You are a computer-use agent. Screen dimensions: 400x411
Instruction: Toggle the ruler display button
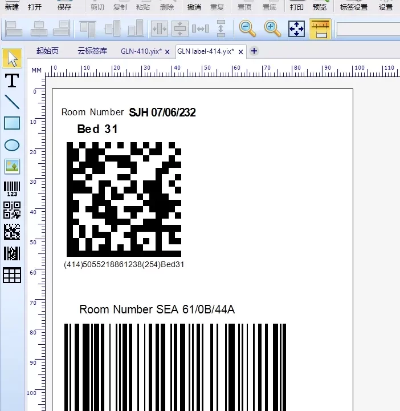click(x=320, y=29)
